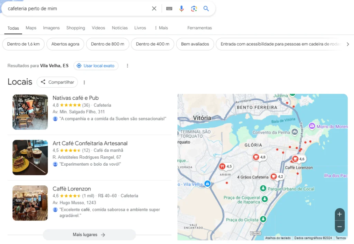Switch to the Vídeos tab
Image resolution: width=354 pixels, height=244 pixels.
[98, 28]
